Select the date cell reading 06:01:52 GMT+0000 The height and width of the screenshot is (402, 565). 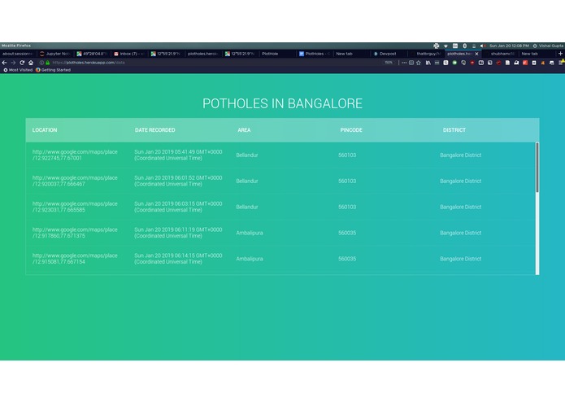(x=178, y=181)
